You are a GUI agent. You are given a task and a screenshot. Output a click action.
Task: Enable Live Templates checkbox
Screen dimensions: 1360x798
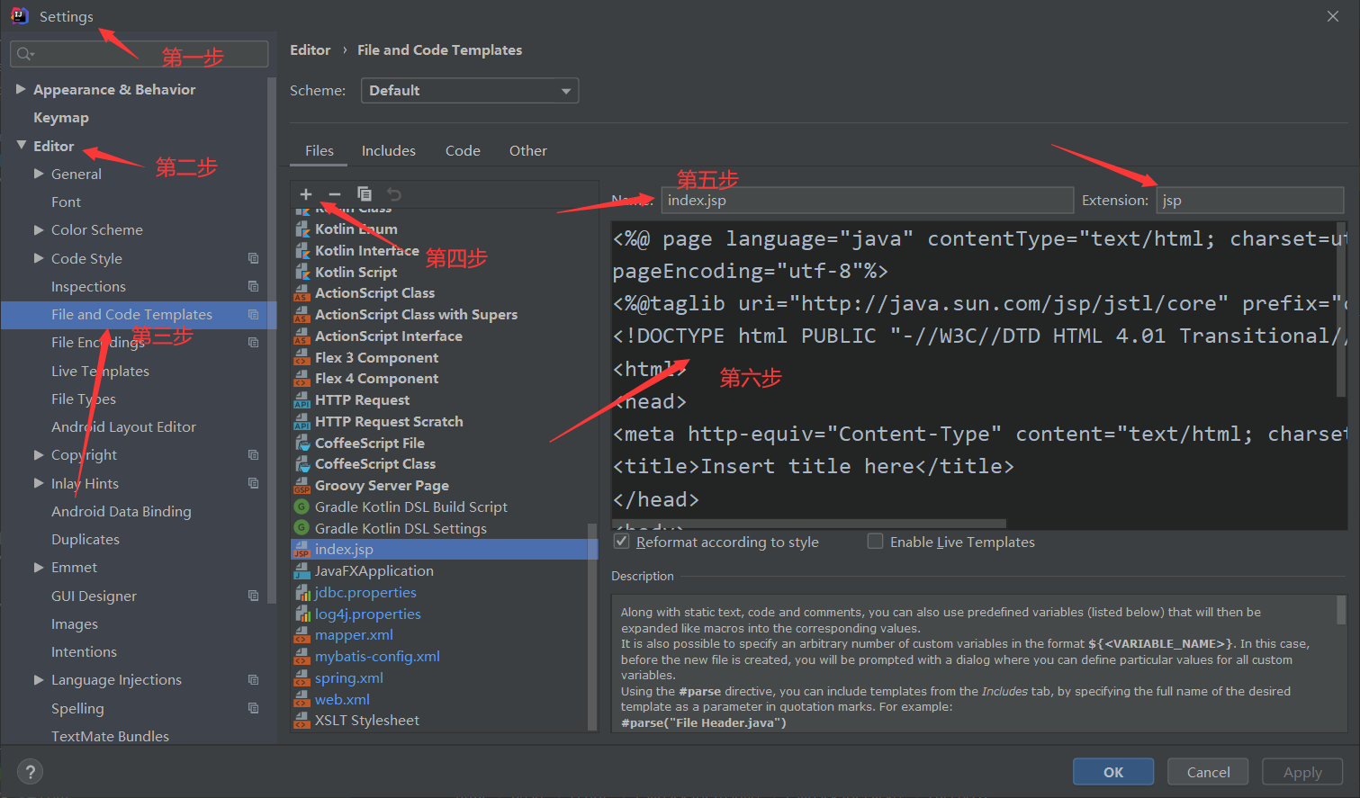point(875,541)
